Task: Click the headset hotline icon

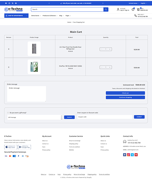Action: tap(125, 142)
